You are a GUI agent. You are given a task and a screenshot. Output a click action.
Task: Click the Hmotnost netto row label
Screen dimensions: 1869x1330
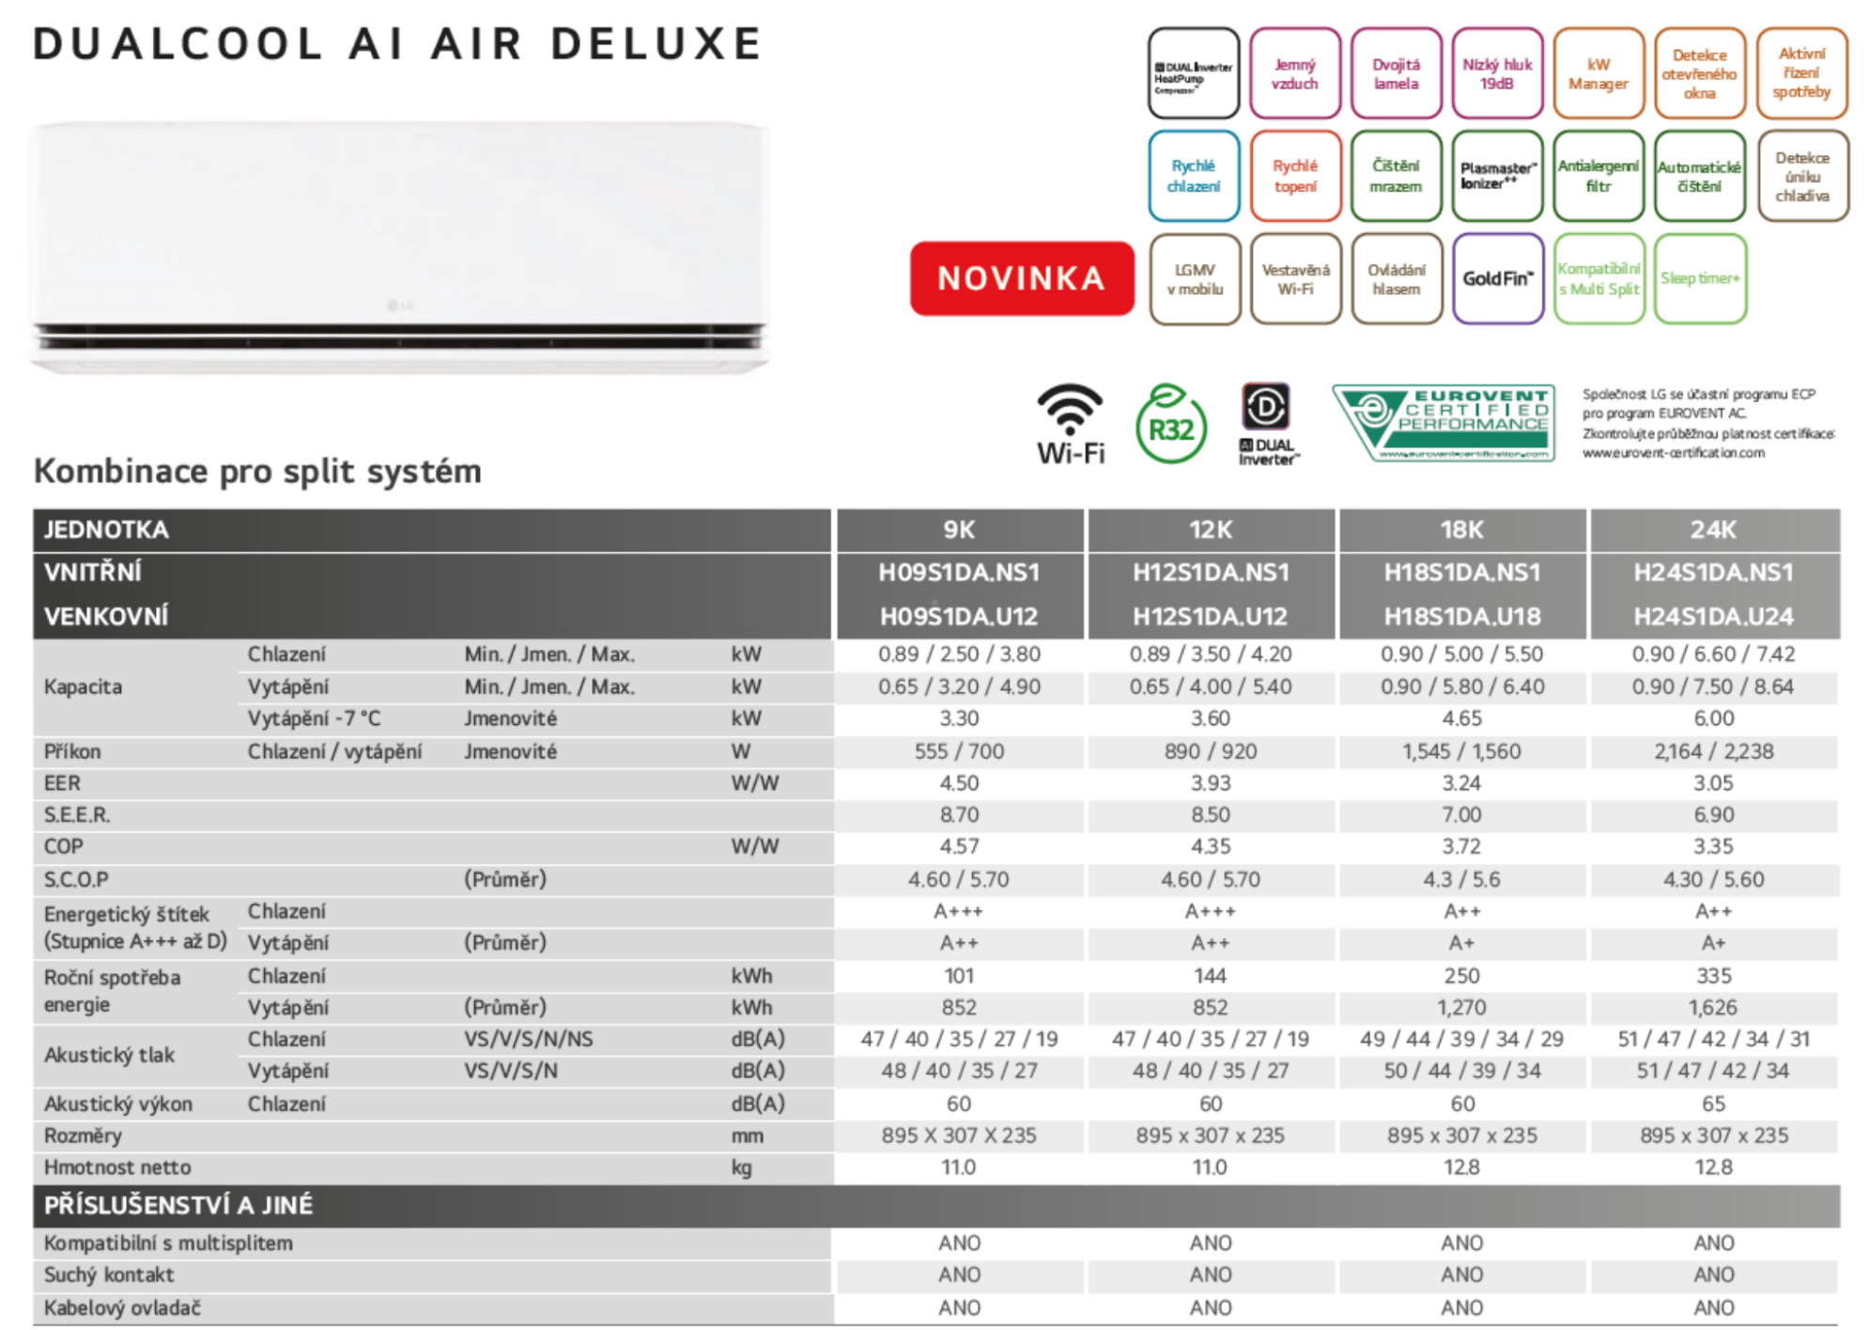[117, 1168]
